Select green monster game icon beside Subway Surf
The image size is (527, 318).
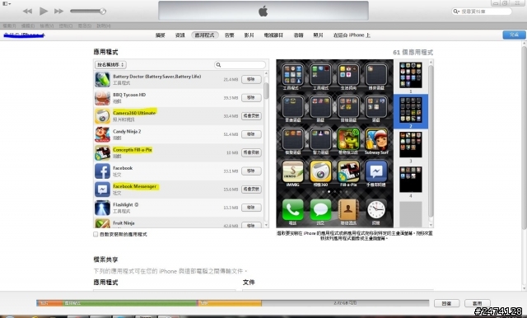[x=348, y=139]
